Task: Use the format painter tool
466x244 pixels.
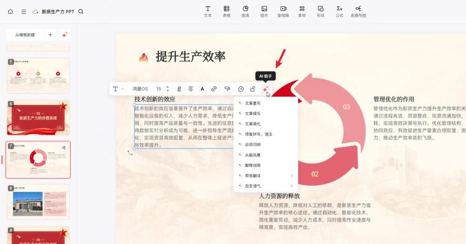Action: tap(227, 89)
